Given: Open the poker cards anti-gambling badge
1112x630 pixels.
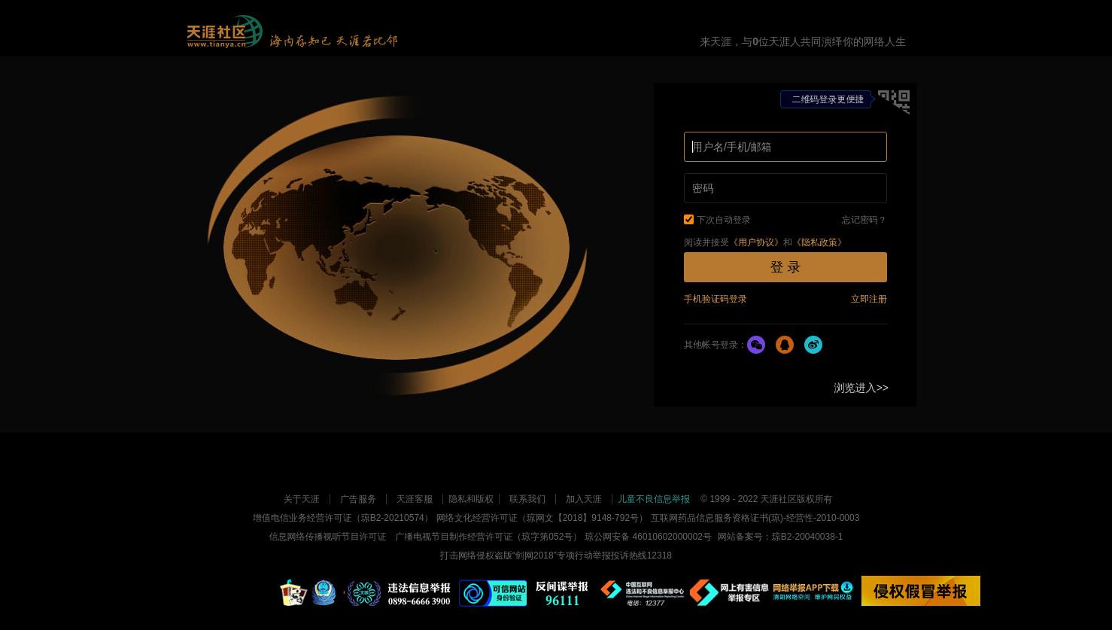Looking at the screenshot, I should (x=293, y=593).
